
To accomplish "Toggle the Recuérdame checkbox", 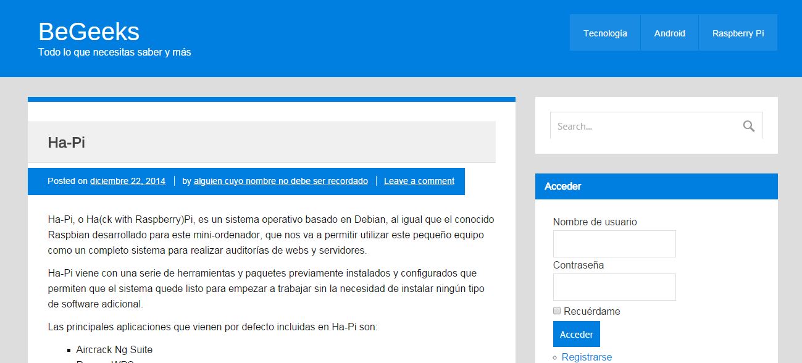I will [x=557, y=311].
